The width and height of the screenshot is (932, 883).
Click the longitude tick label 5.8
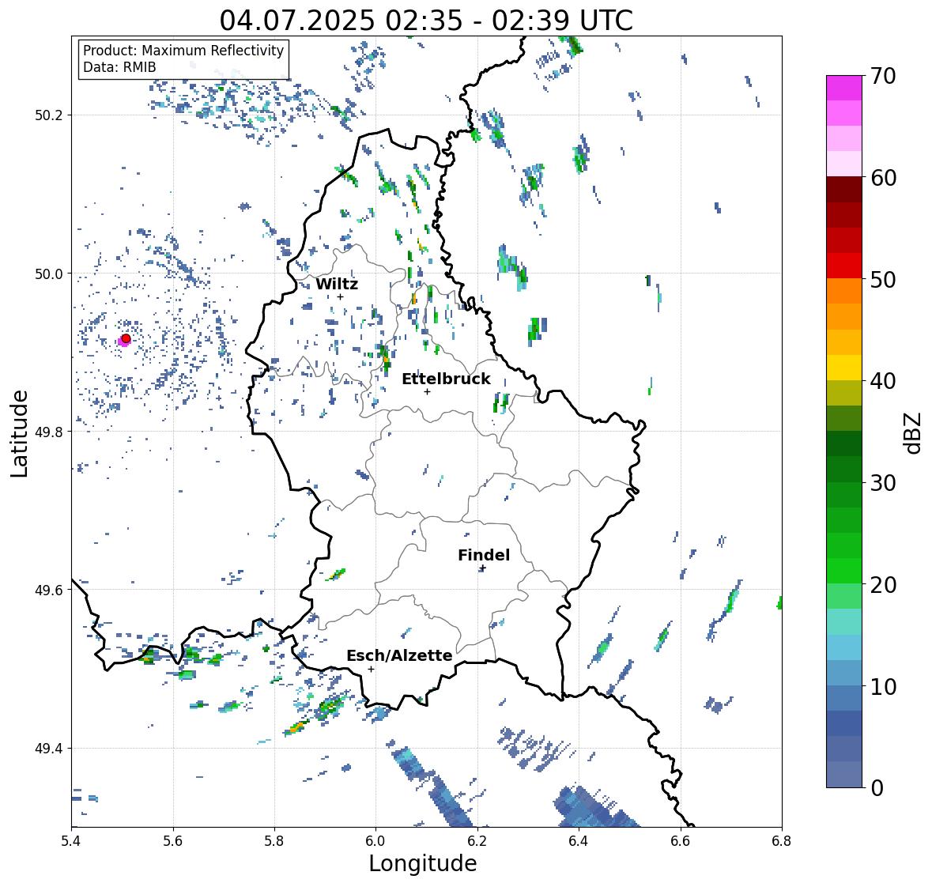[274, 841]
